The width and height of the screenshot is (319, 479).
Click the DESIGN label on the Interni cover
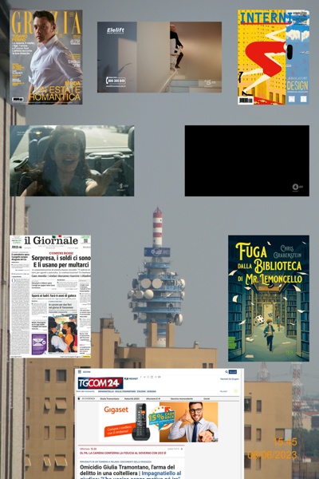(x=297, y=85)
